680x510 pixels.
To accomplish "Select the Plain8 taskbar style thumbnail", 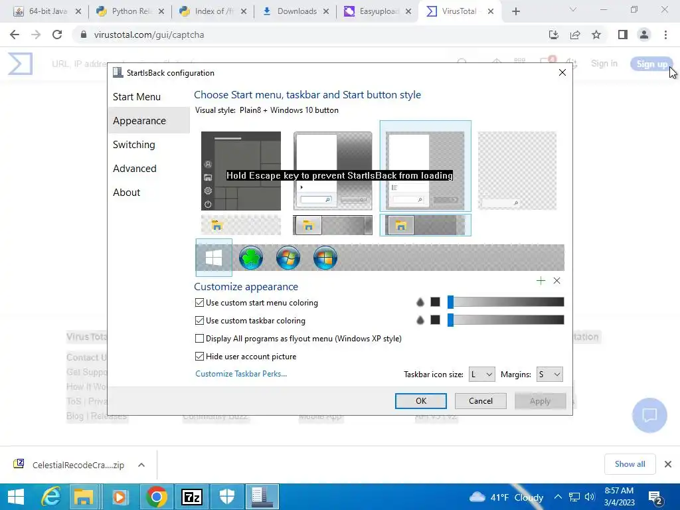I will [425, 225].
